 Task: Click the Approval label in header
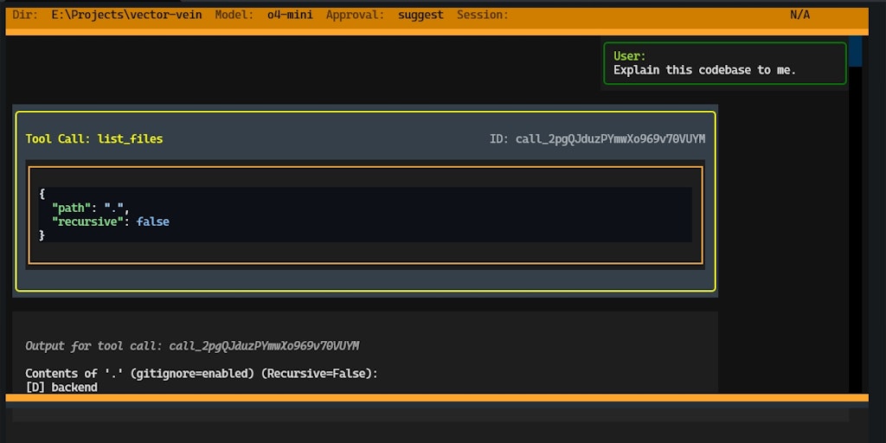point(355,16)
